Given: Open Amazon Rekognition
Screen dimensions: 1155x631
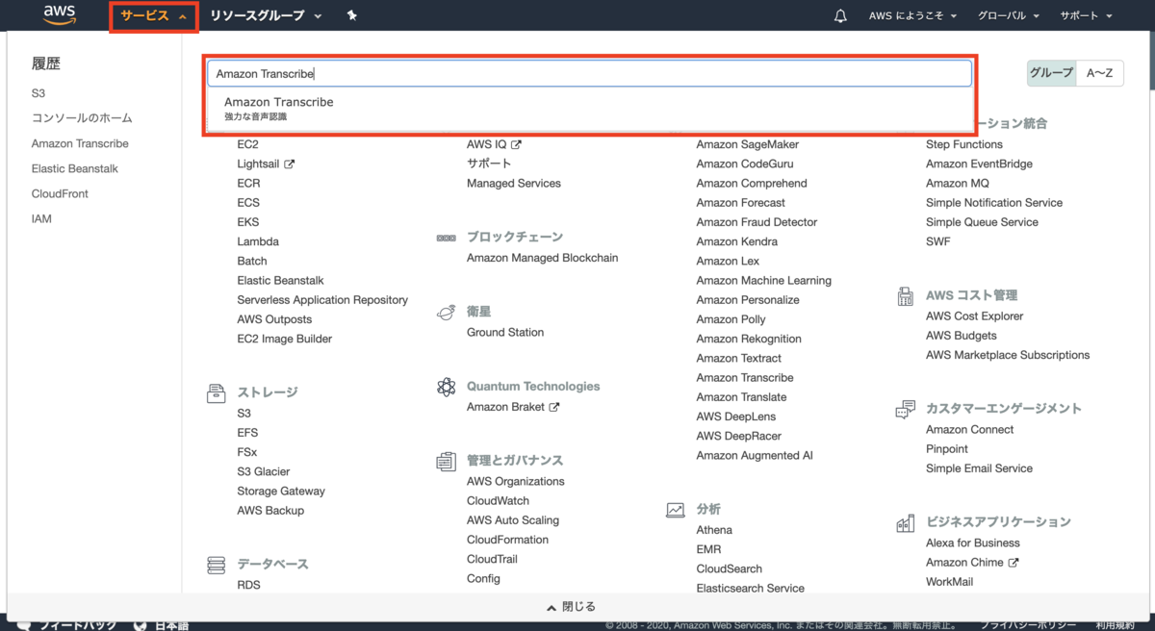Looking at the screenshot, I should tap(749, 339).
